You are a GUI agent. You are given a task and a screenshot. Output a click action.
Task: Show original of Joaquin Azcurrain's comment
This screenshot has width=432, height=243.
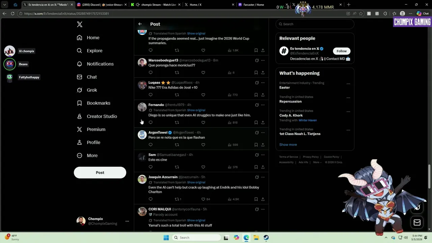[x=196, y=182]
